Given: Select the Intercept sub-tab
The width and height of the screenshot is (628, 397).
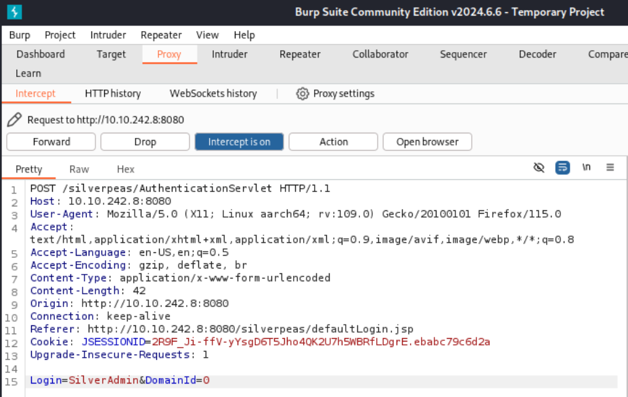Looking at the screenshot, I should pos(35,93).
